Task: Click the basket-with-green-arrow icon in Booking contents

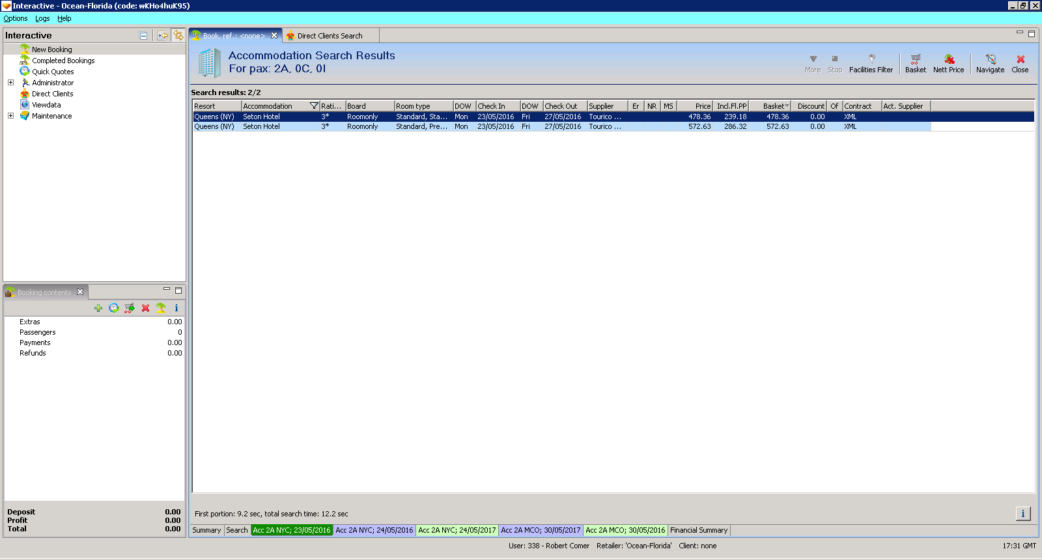Action: [x=130, y=308]
